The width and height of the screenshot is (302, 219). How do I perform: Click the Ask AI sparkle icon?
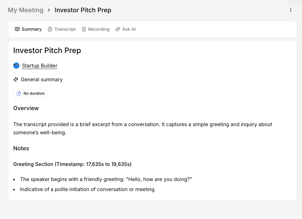coord(118,29)
